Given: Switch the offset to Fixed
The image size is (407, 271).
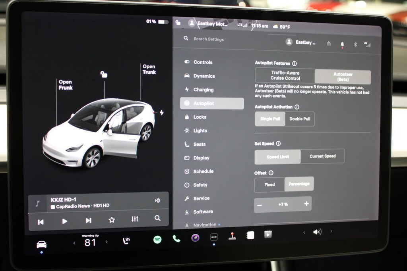Looking at the screenshot, I should (269, 185).
